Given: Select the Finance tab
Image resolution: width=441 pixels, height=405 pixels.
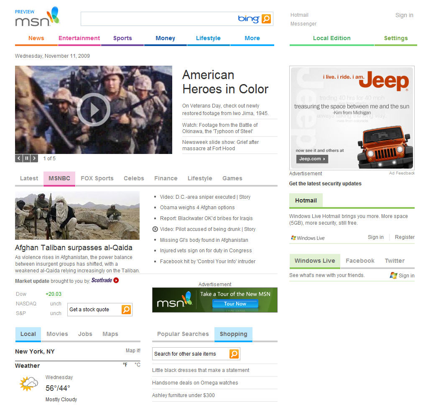Looking at the screenshot, I should click(x=166, y=178).
